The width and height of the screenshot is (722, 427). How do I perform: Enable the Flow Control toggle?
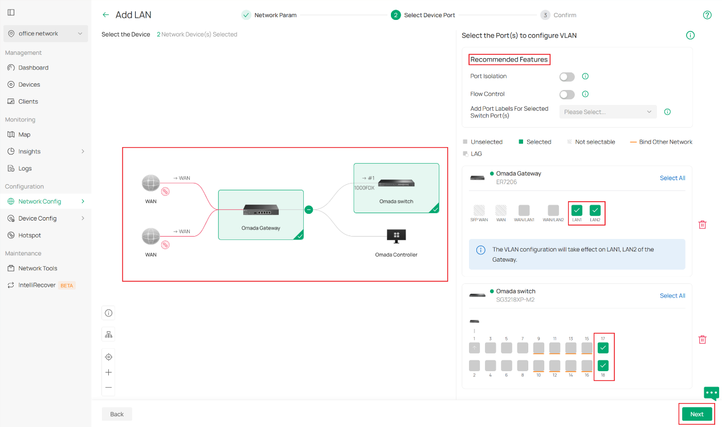point(567,93)
